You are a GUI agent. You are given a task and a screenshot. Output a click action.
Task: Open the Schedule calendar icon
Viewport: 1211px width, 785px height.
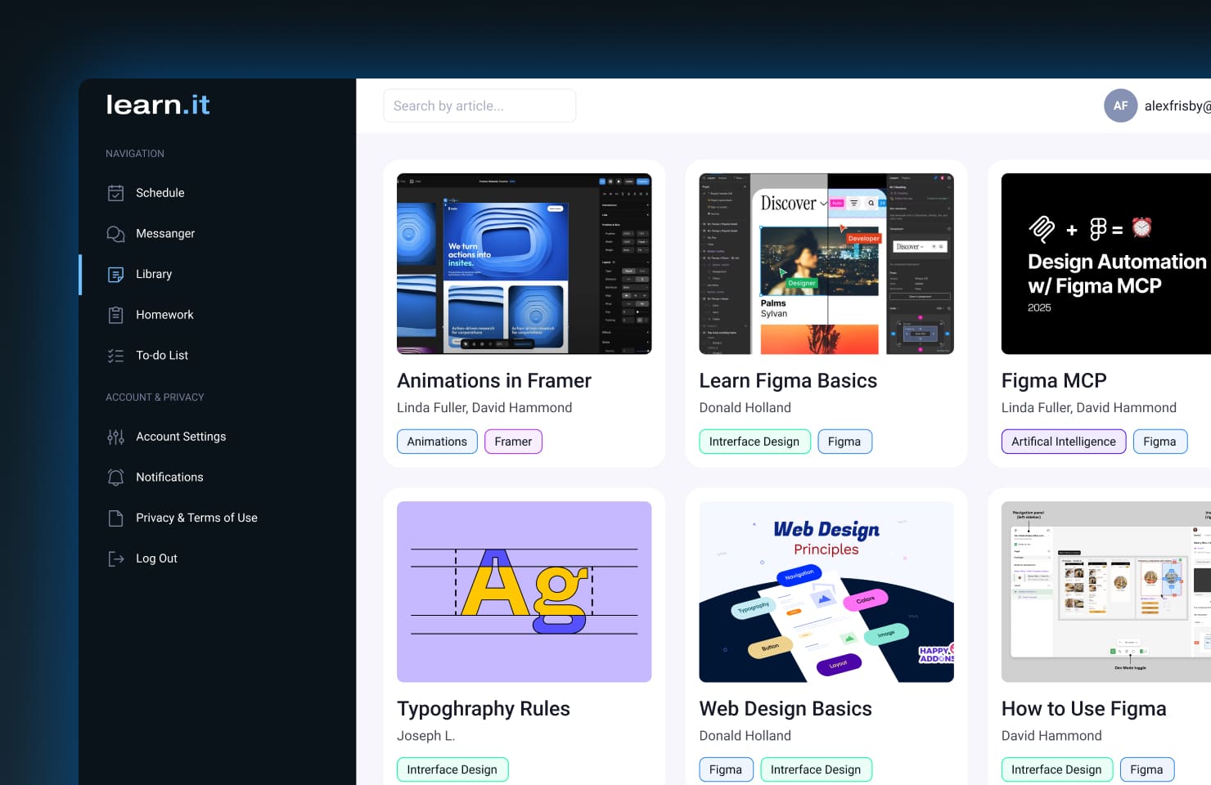tap(115, 192)
